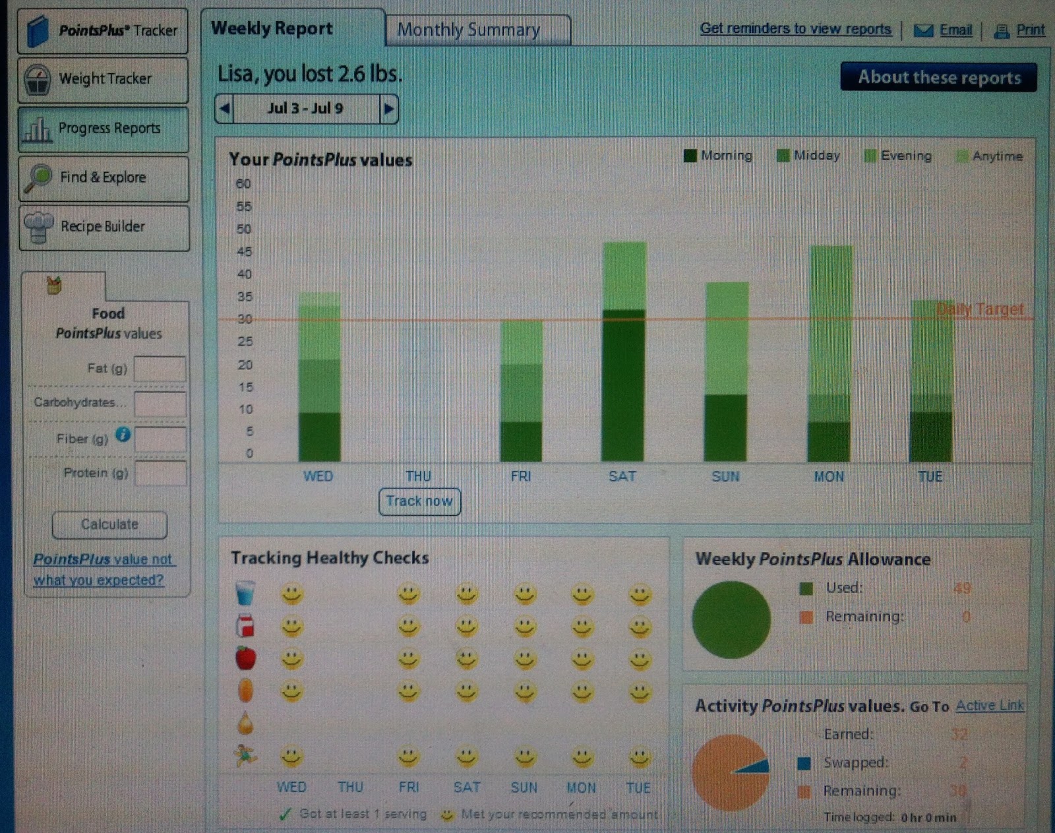Click the Print link
Viewport: 1055px width, 833px height.
click(x=1031, y=30)
